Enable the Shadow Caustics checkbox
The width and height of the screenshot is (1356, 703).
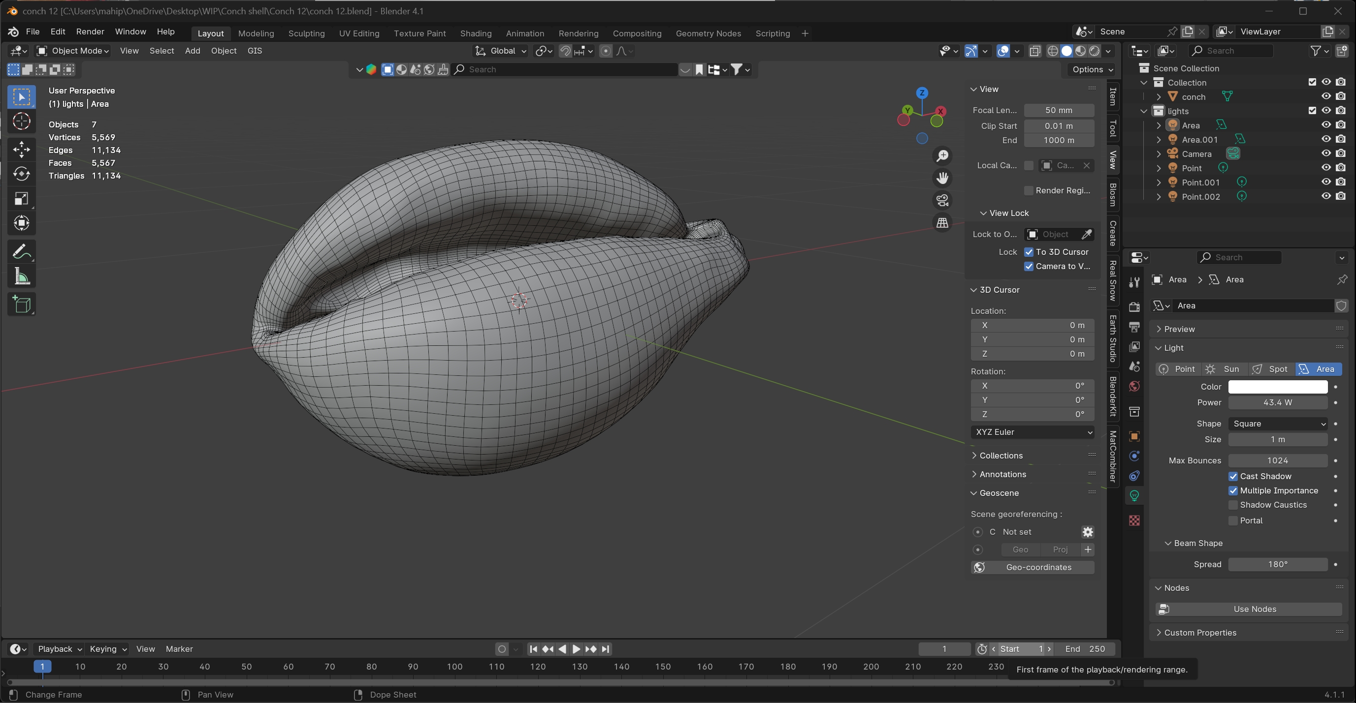[x=1233, y=505]
